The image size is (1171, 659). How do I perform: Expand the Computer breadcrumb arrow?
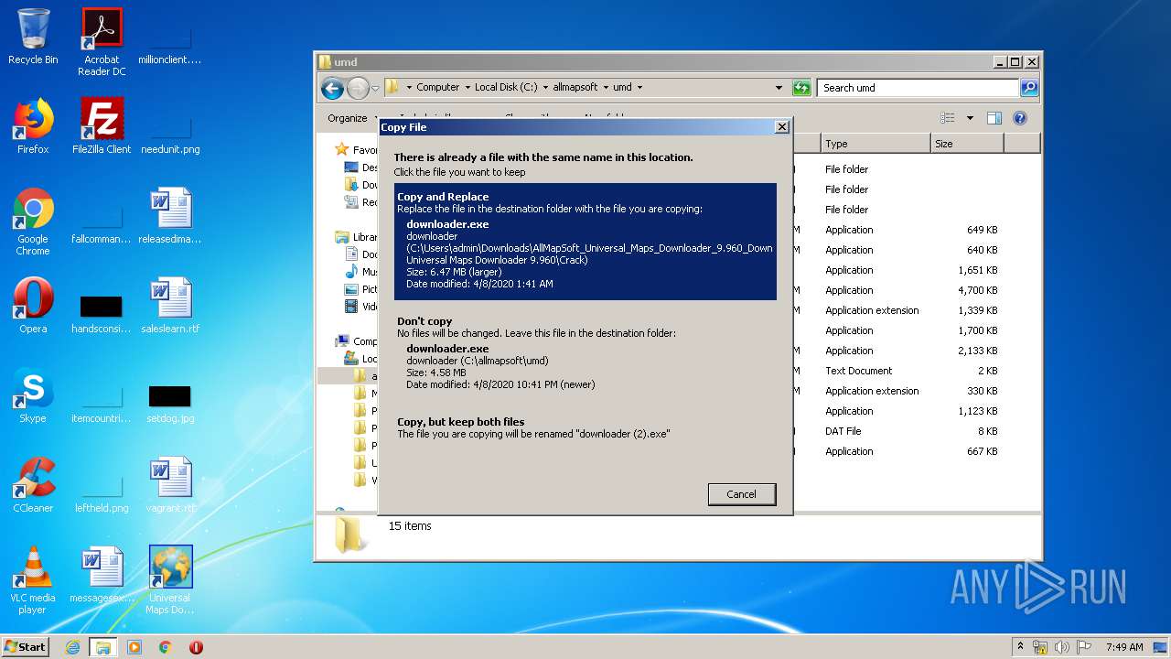click(x=467, y=88)
